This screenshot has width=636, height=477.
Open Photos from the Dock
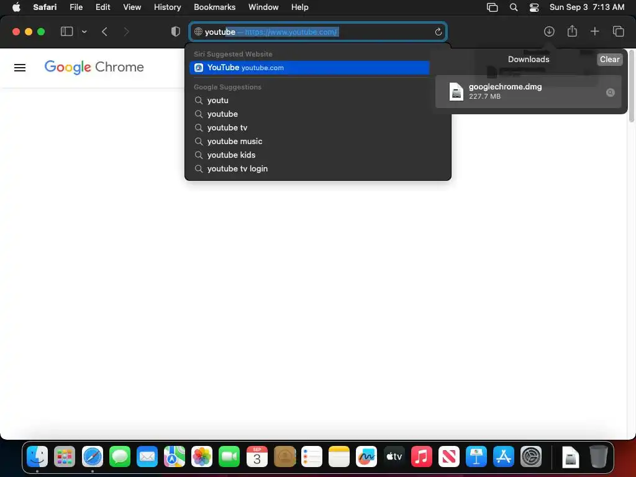tap(202, 457)
